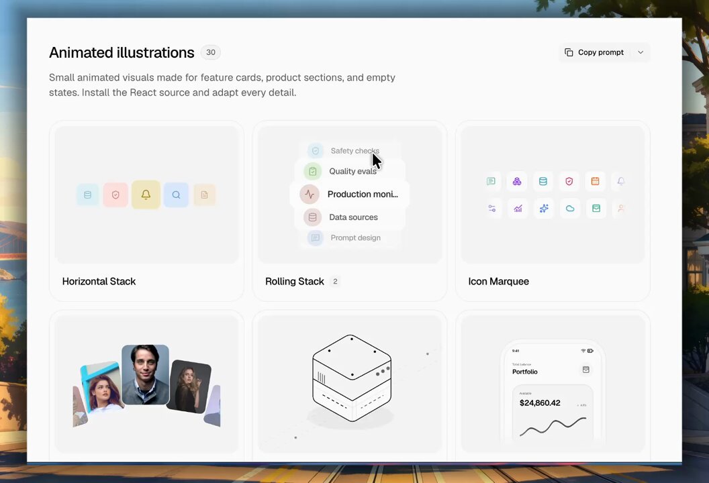Viewport: 709px width, 483px height.
Task: Select the red-haired woman's portrait photo
Action: point(103,387)
